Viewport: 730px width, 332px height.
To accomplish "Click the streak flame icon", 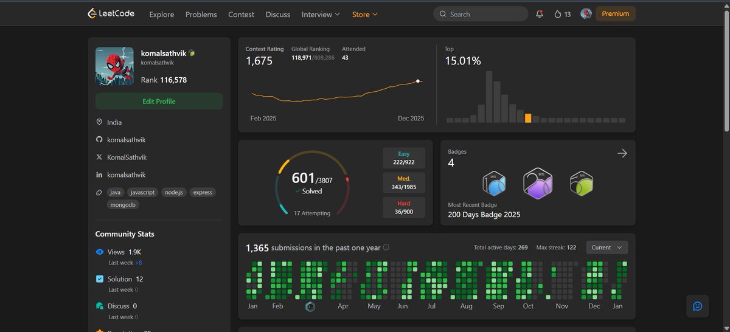I will [x=558, y=14].
